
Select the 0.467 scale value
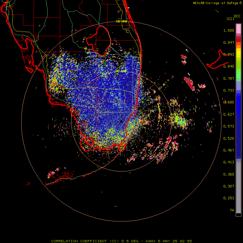[229, 150]
